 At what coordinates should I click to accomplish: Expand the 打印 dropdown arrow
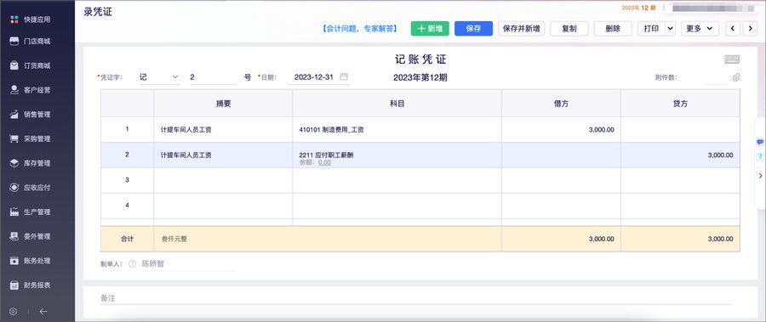click(671, 28)
